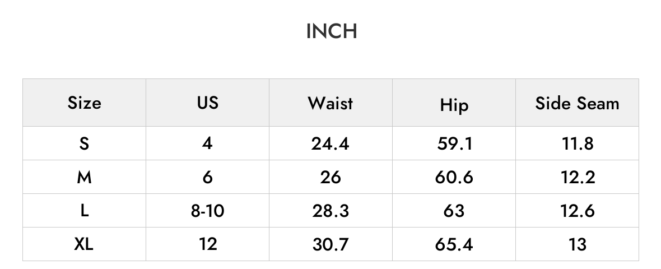Click the Hip column header
Viewport: 661px width, 269px height.
454,105
